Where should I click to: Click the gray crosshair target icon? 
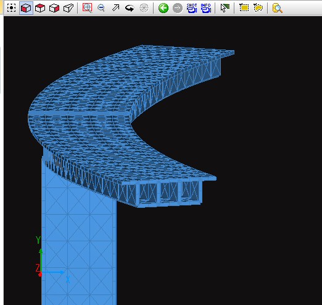(x=144, y=8)
